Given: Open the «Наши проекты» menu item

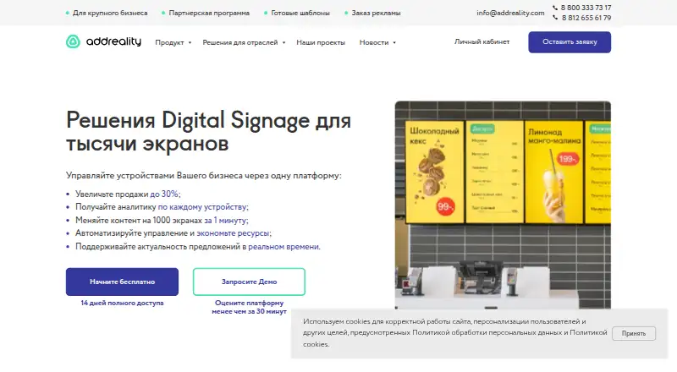Looking at the screenshot, I should (x=321, y=42).
